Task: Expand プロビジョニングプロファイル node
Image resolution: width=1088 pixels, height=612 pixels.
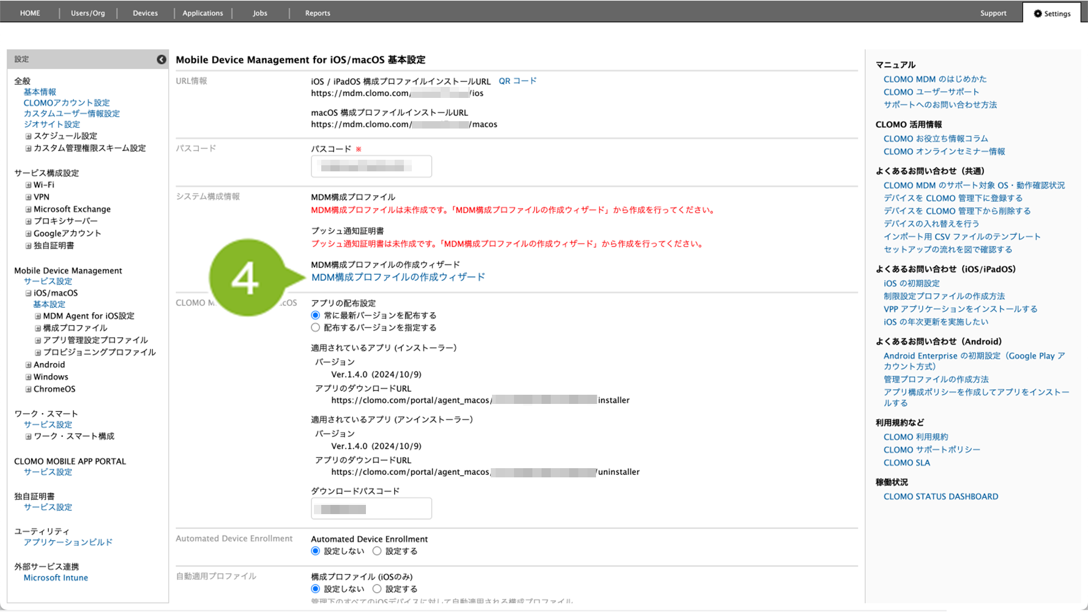Action: pos(38,353)
